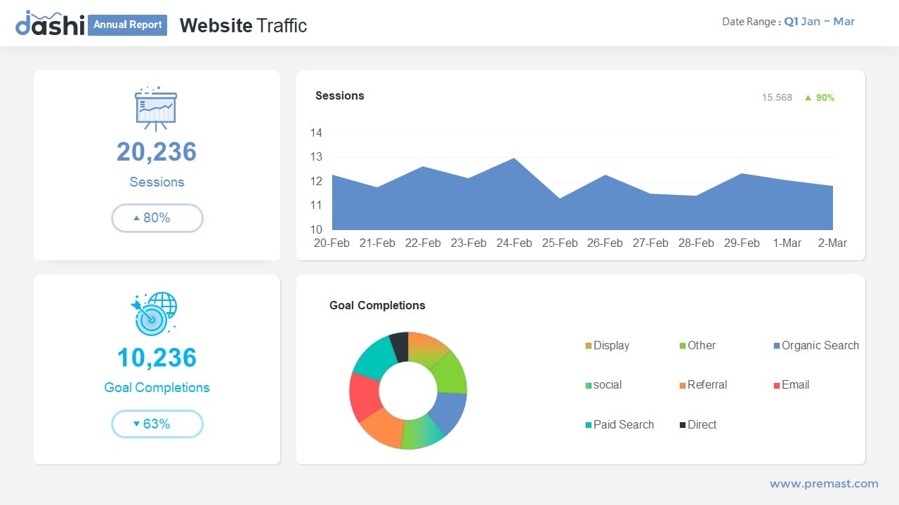
Task: Click the green up arrow beside 90%
Action: coord(808,97)
